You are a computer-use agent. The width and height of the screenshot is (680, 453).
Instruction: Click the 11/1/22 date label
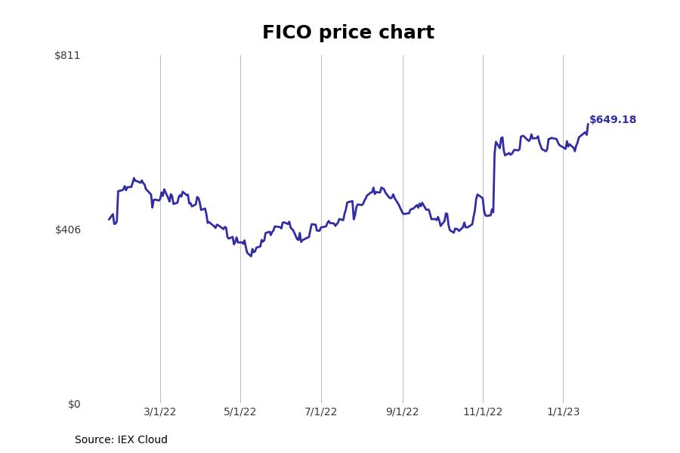pos(483,411)
